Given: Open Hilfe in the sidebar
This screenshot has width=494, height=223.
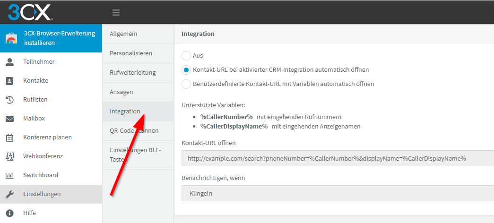Looking at the screenshot, I should click(51, 213).
